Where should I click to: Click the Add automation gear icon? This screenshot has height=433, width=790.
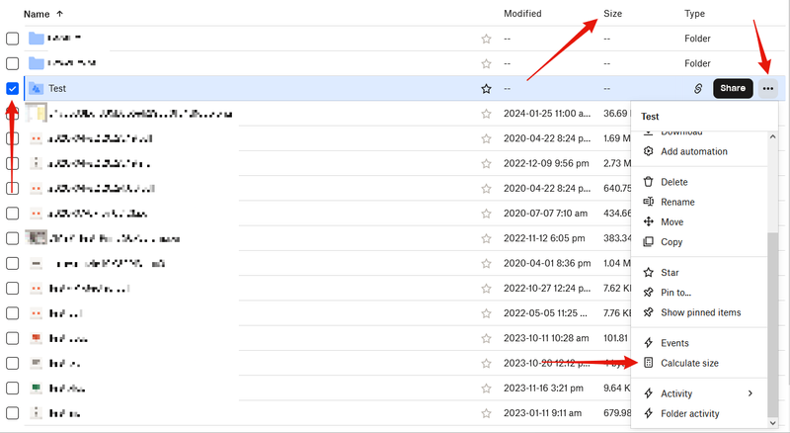tap(648, 151)
